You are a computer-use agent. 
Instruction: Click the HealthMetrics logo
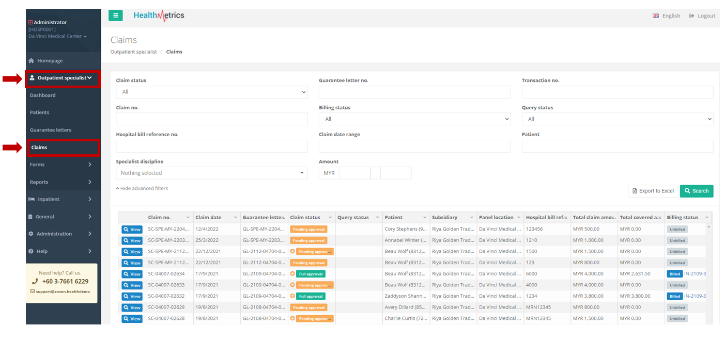click(159, 15)
